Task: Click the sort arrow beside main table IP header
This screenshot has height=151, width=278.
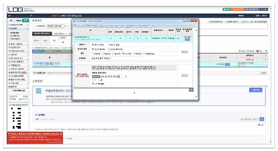Action: [x=69, y=56]
